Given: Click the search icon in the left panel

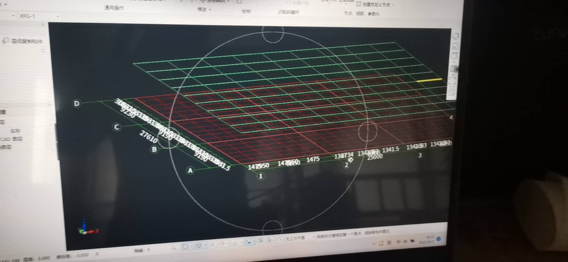Looking at the screenshot, I should pyautogui.click(x=43, y=51).
